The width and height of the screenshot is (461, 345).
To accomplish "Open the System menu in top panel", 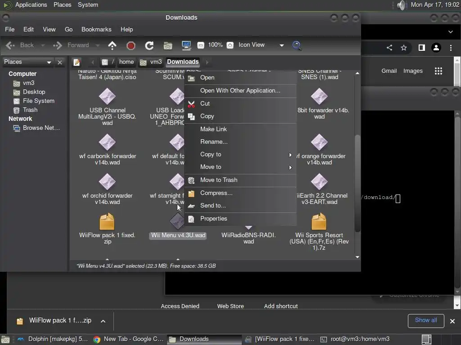I will tap(88, 4).
